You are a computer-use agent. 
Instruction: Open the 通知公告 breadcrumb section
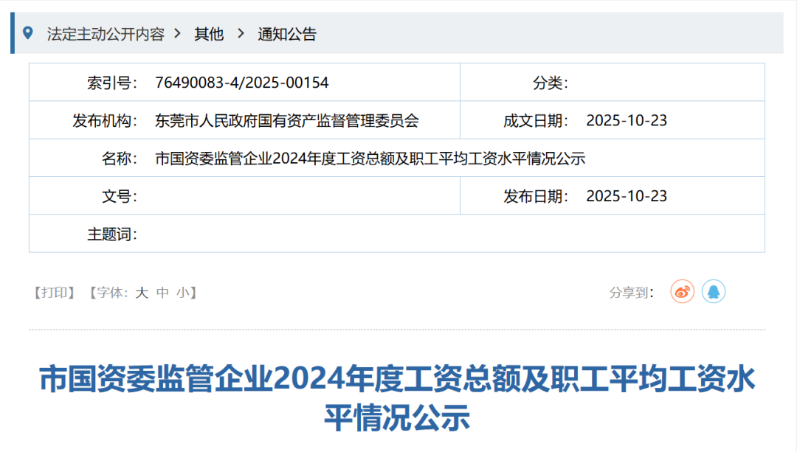coord(287,34)
